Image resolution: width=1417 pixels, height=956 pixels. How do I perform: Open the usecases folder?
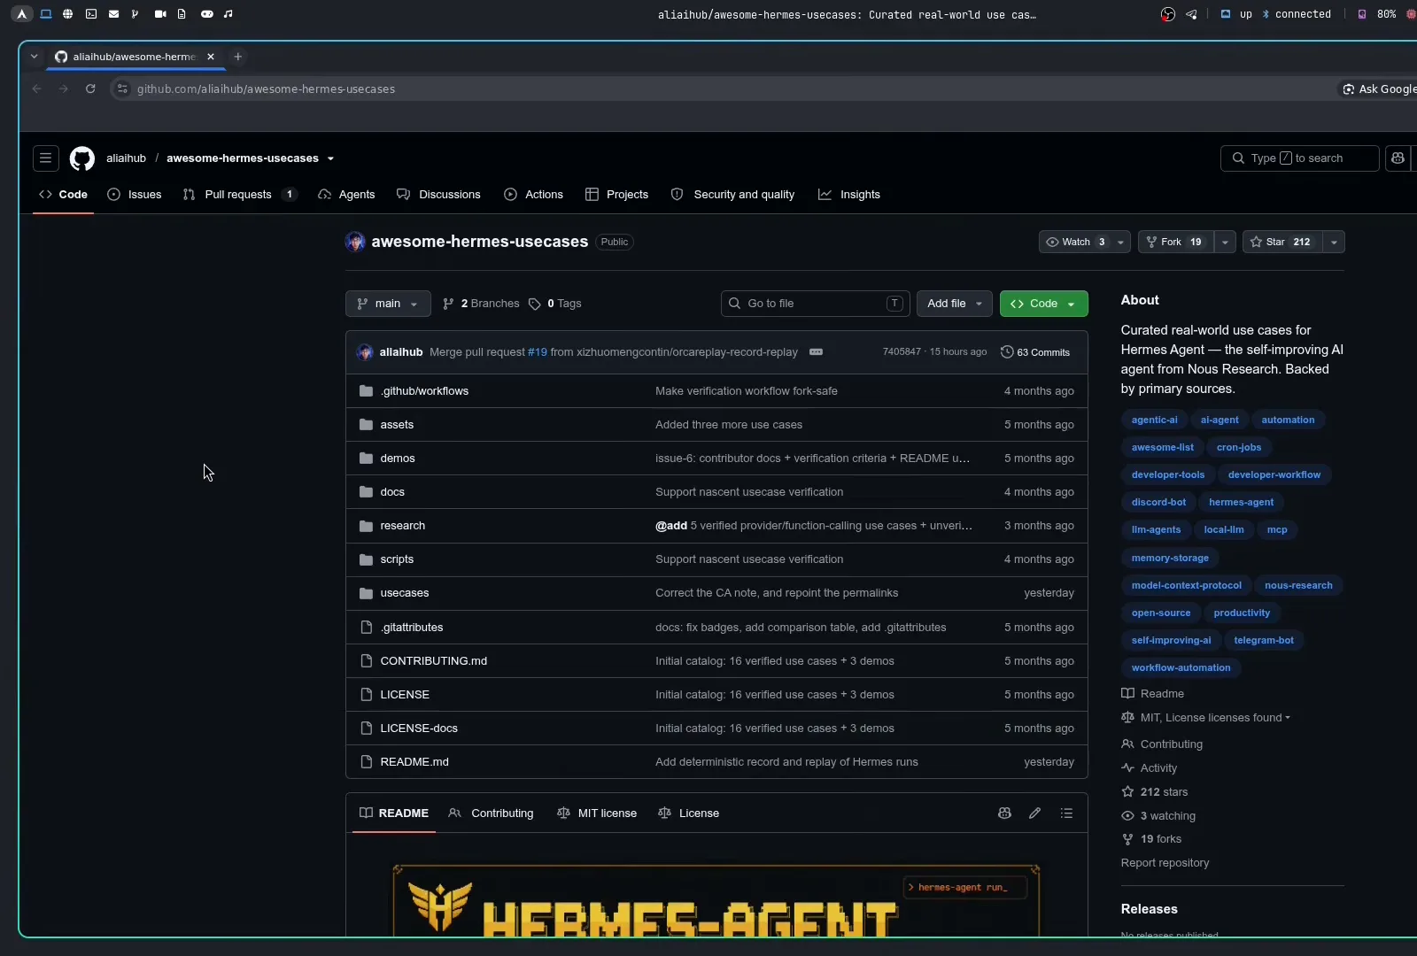[404, 593]
